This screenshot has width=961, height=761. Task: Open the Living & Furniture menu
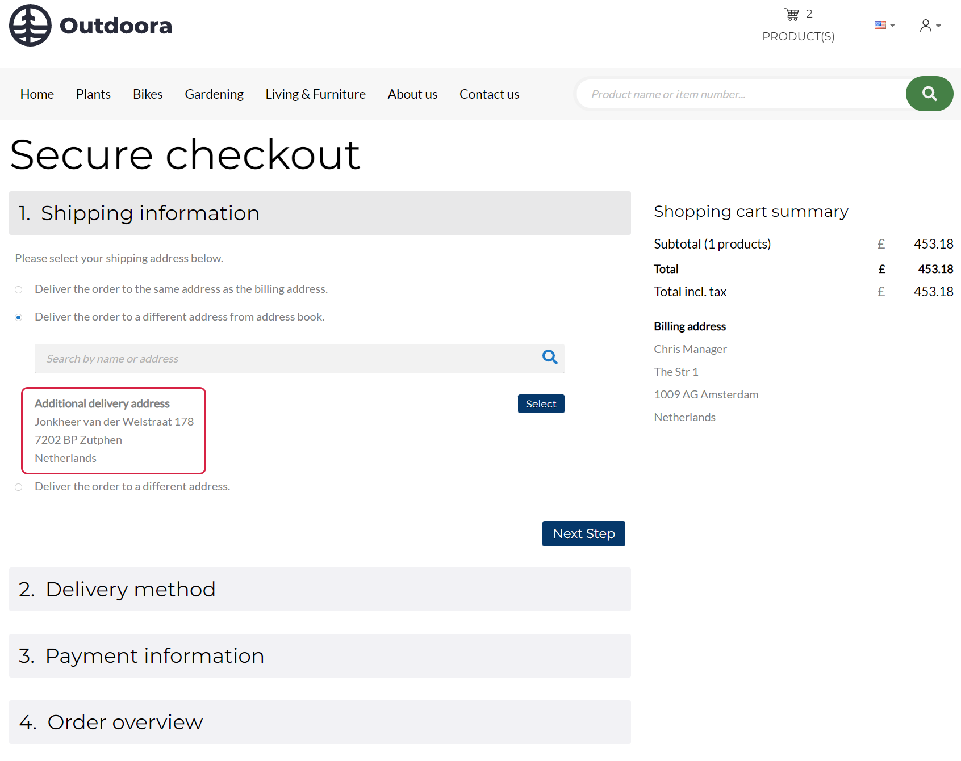pyautogui.click(x=315, y=94)
